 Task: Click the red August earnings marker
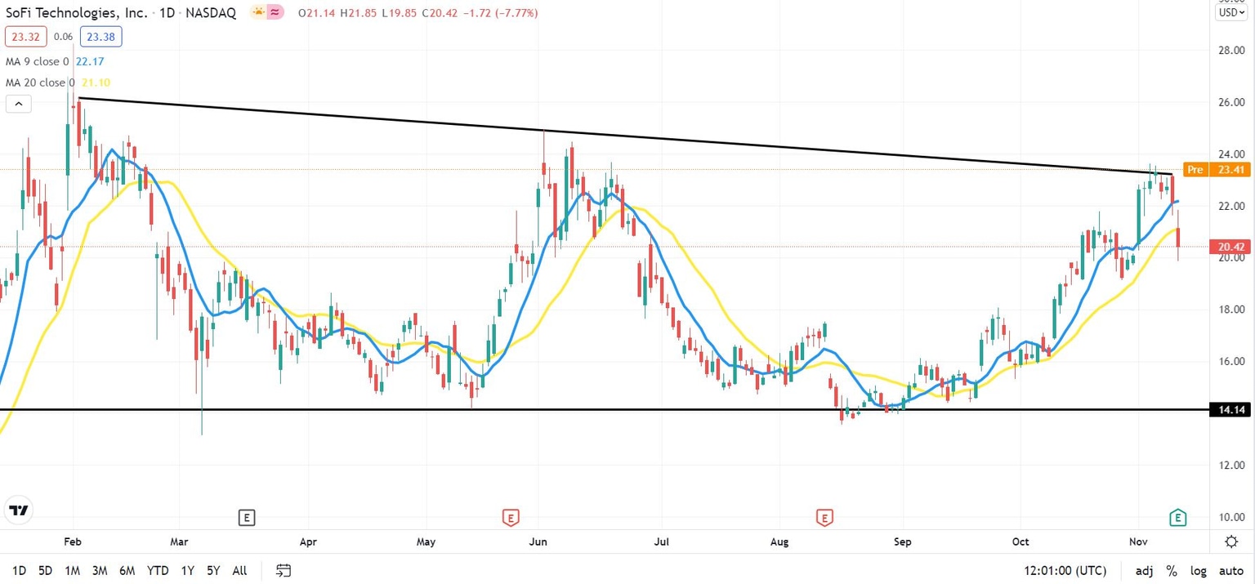click(824, 516)
